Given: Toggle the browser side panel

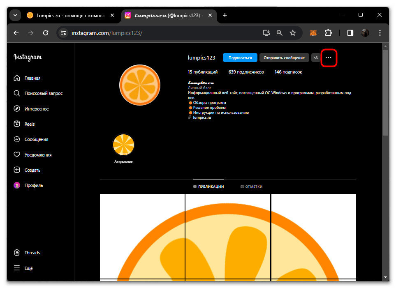Looking at the screenshot, I should [x=350, y=33].
